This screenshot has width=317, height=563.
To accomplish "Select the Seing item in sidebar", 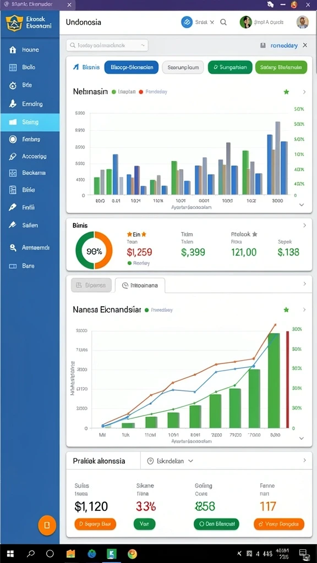I will (x=30, y=122).
